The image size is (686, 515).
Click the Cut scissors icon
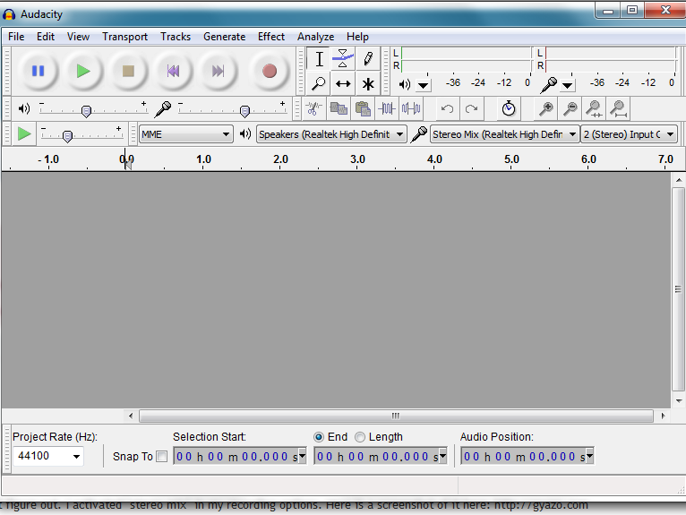tap(313, 108)
